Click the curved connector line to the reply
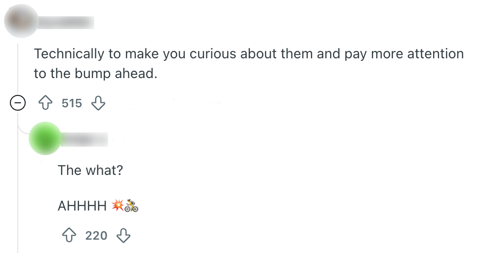 [23, 129]
